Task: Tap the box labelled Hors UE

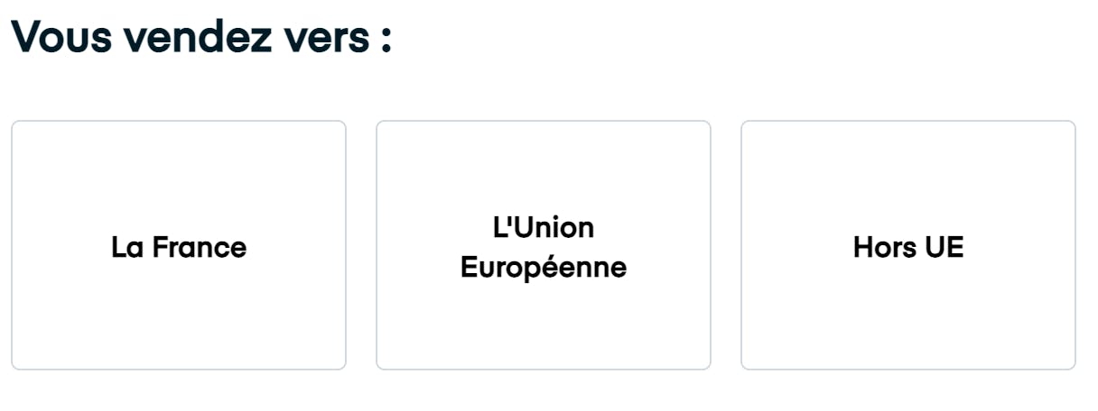Action: tap(908, 245)
